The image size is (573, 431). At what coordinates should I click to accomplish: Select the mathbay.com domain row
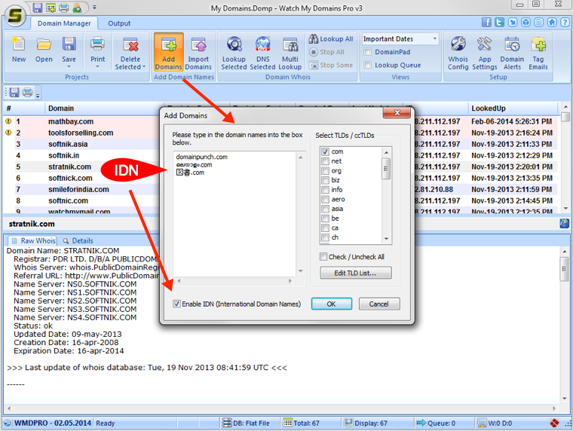coord(71,121)
